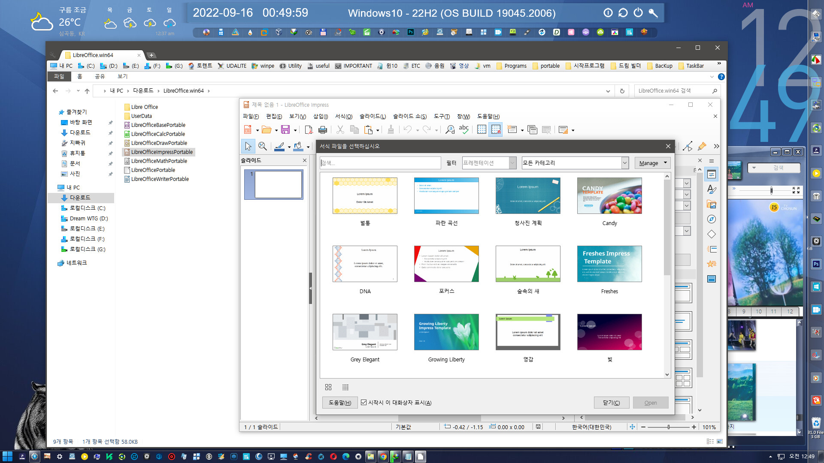The height and width of the screenshot is (463, 824).
Task: Open the 삽입(I) menu in Impress
Action: click(321, 117)
